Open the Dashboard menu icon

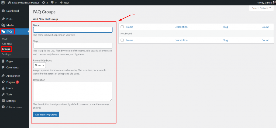pyautogui.click(x=3, y=11)
